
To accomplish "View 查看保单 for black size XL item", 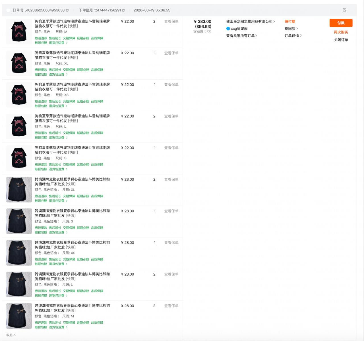I will (171, 53).
